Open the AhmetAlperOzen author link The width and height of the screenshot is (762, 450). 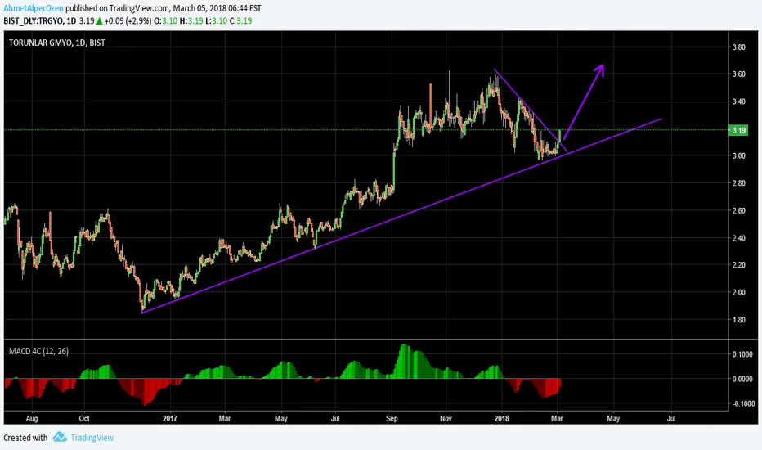(34, 8)
